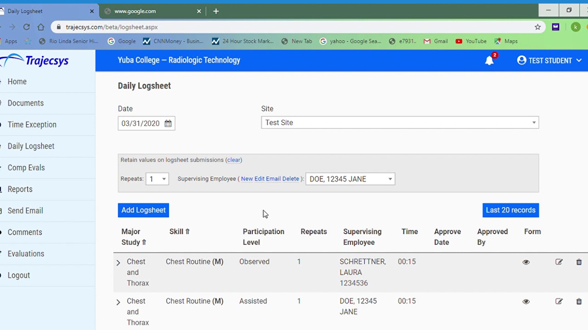The image size is (588, 330).
Task: Go to Time Exception page
Action: [x=32, y=125]
